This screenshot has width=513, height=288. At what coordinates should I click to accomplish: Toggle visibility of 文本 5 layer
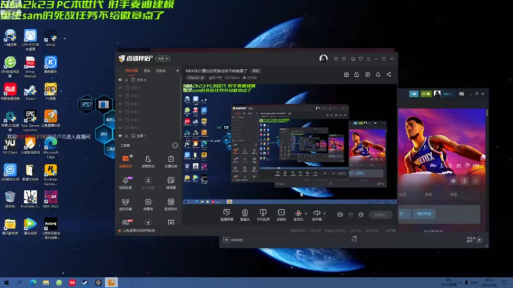pyautogui.click(x=120, y=88)
